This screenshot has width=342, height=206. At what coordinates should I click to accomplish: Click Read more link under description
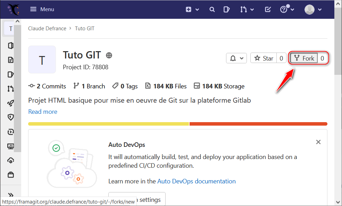point(43,112)
